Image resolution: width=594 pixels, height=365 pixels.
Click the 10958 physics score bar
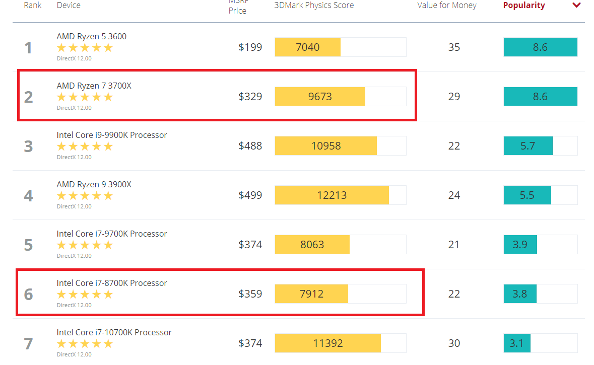coord(326,146)
